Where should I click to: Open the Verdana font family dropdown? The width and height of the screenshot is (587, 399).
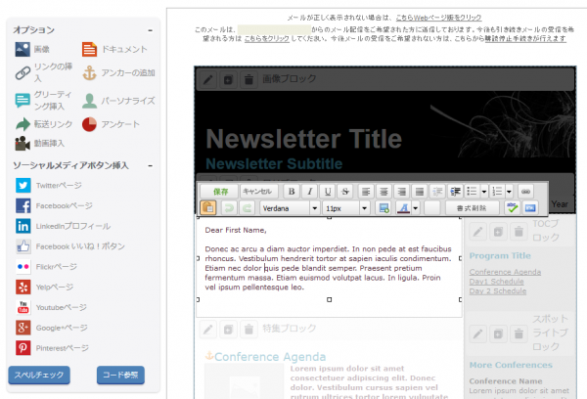[290, 208]
